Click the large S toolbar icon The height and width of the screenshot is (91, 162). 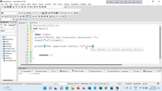(75, 13)
